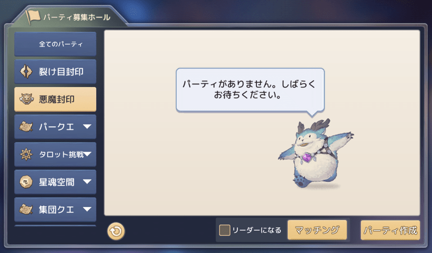
Task: Expand the タロット挑戦 dropdown arrow
Action: (87, 154)
